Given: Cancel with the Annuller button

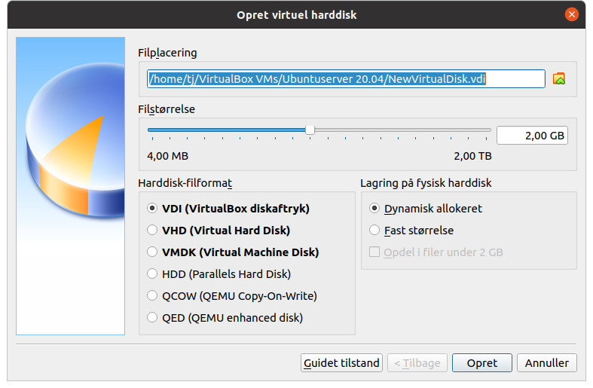Looking at the screenshot, I should pos(547,363).
